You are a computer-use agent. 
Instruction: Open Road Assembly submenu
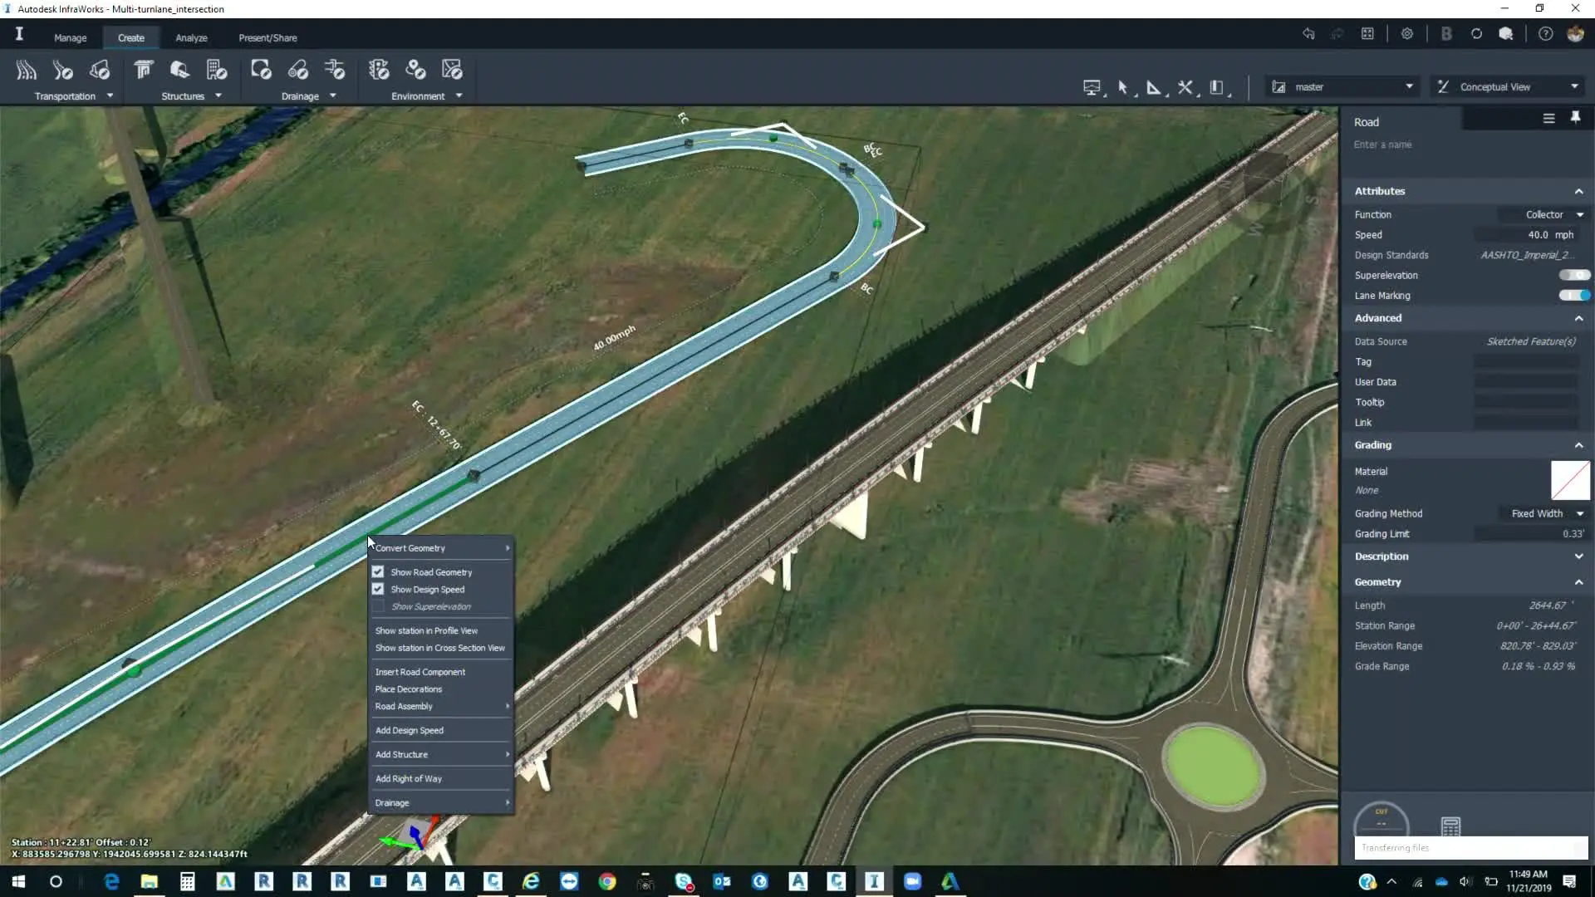point(441,707)
